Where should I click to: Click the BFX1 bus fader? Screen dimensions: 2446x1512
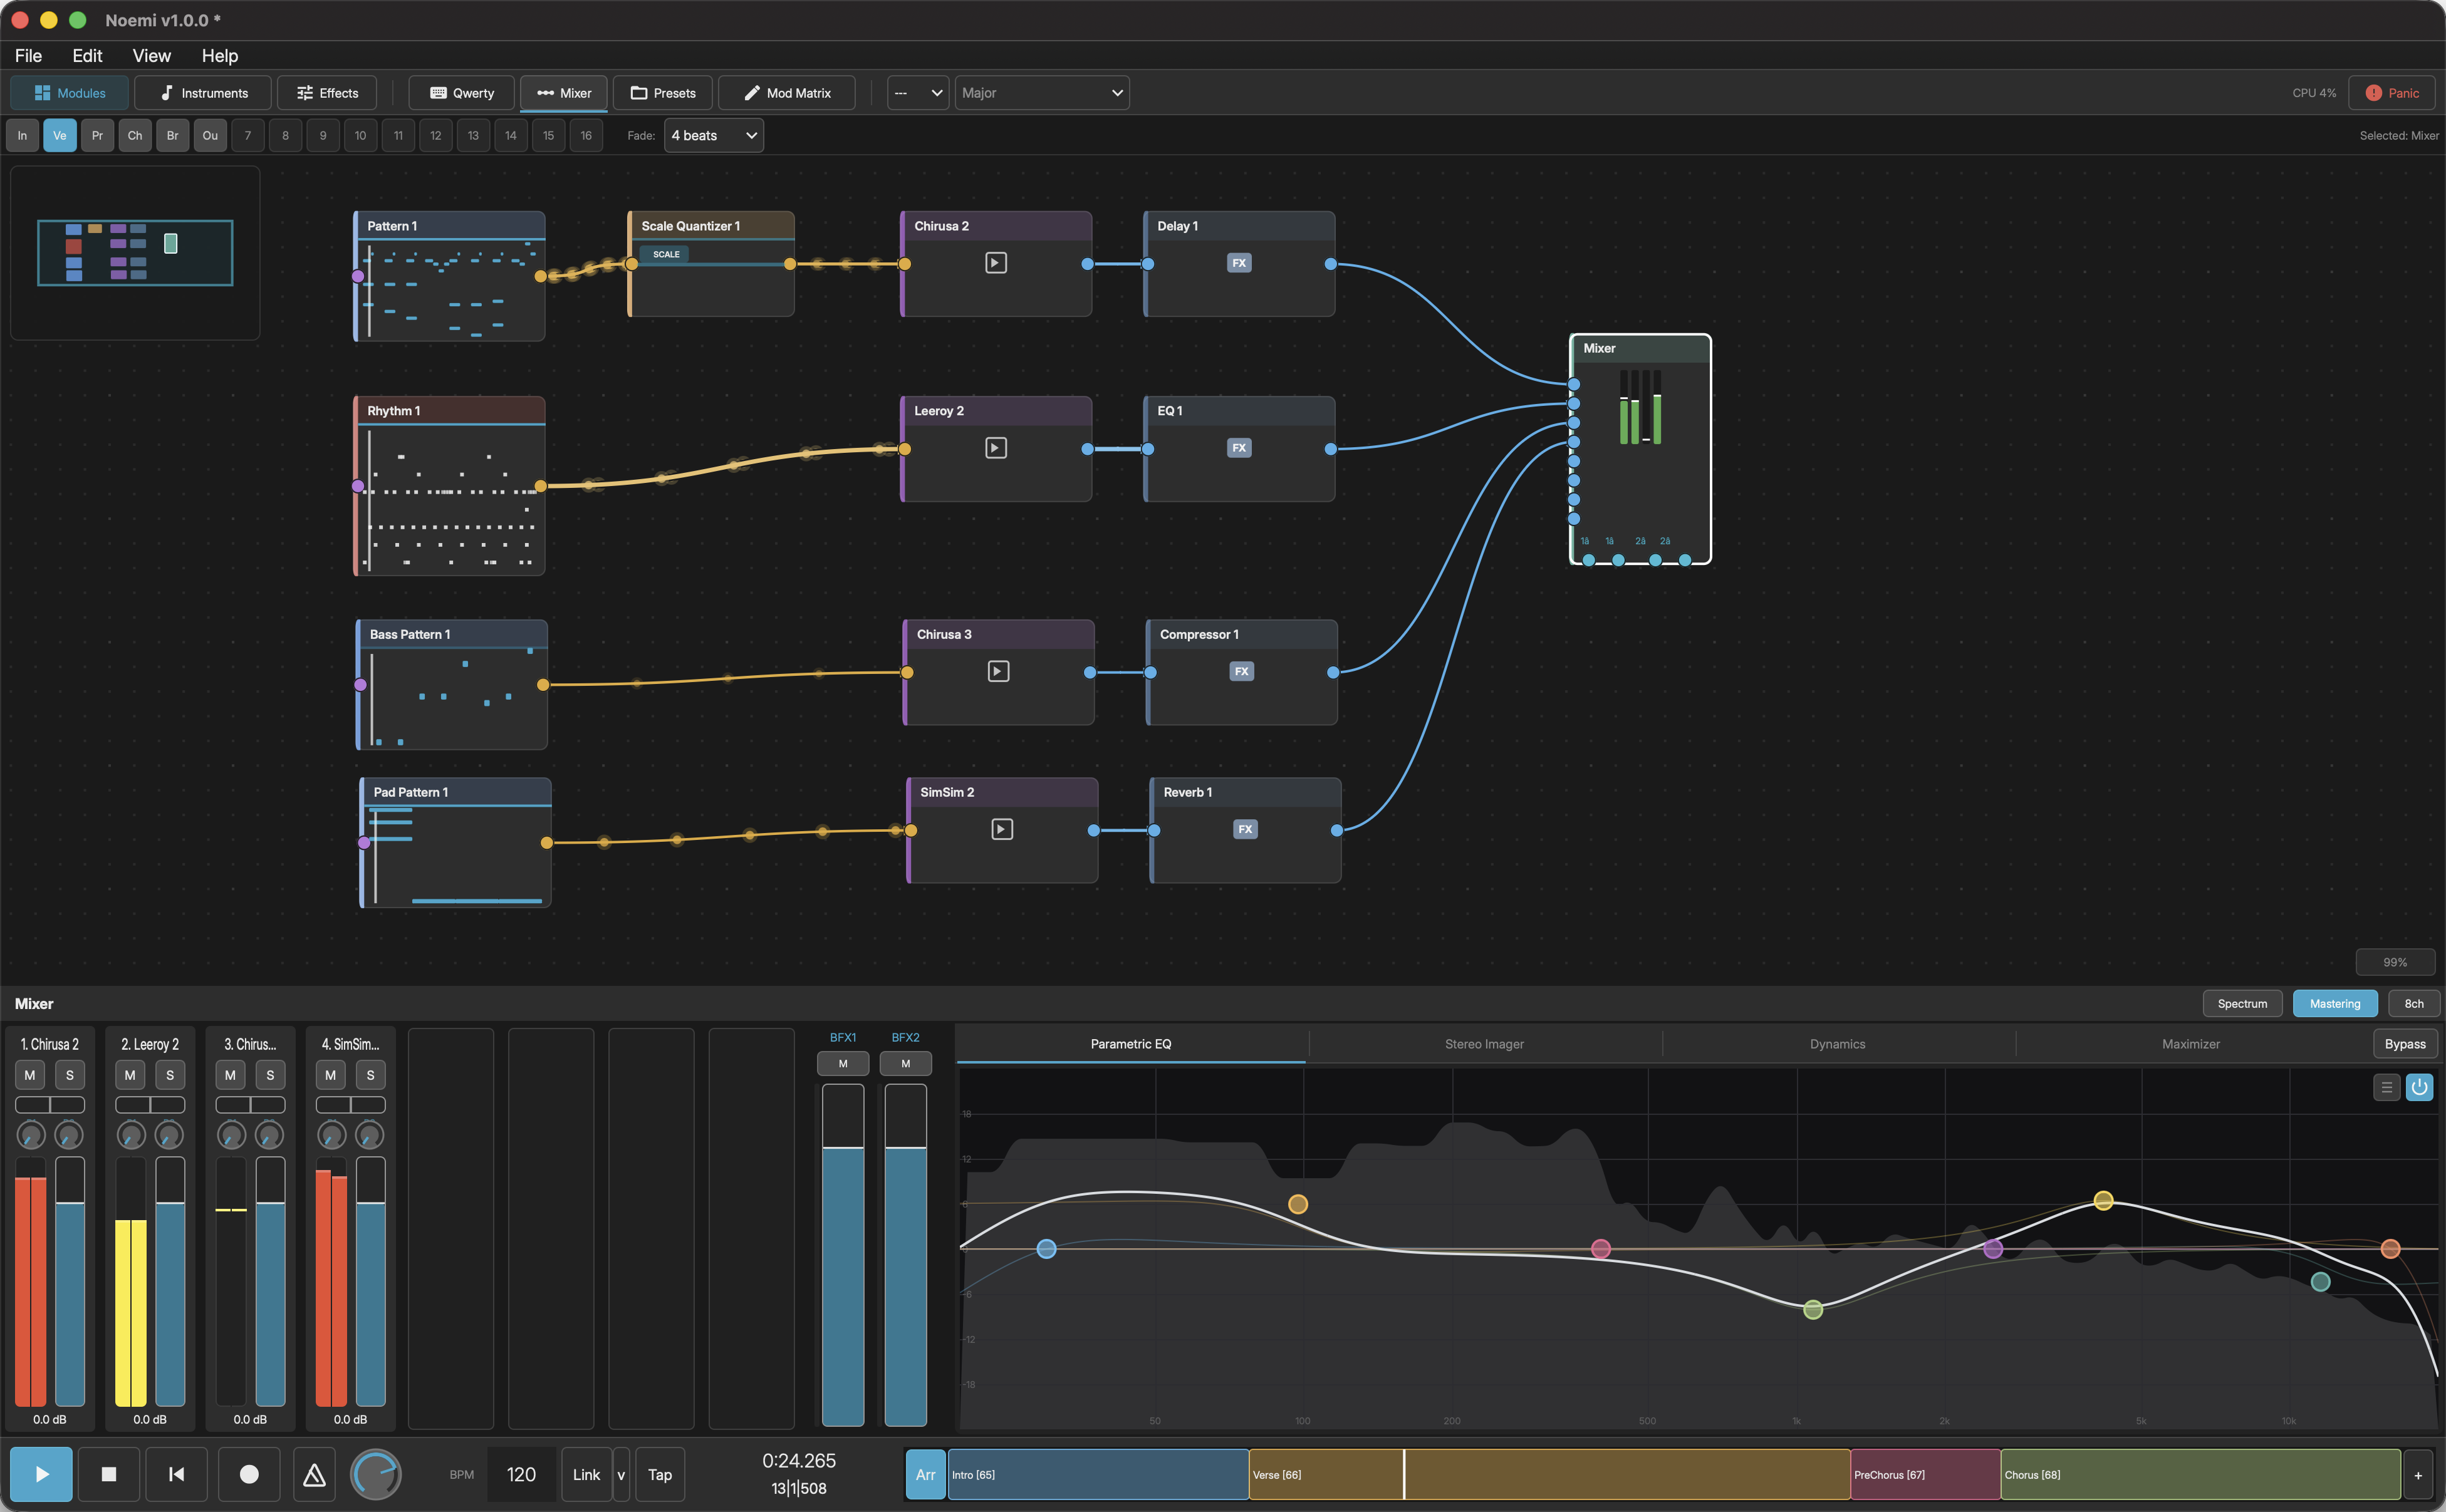click(843, 1254)
